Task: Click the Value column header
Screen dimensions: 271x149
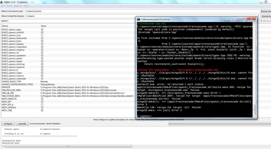Action: click(43, 26)
